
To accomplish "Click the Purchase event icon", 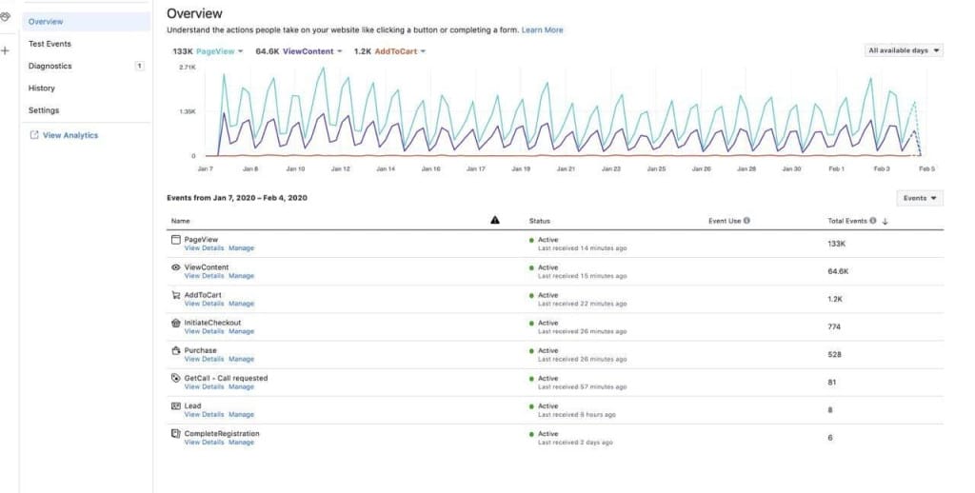I will coord(176,350).
